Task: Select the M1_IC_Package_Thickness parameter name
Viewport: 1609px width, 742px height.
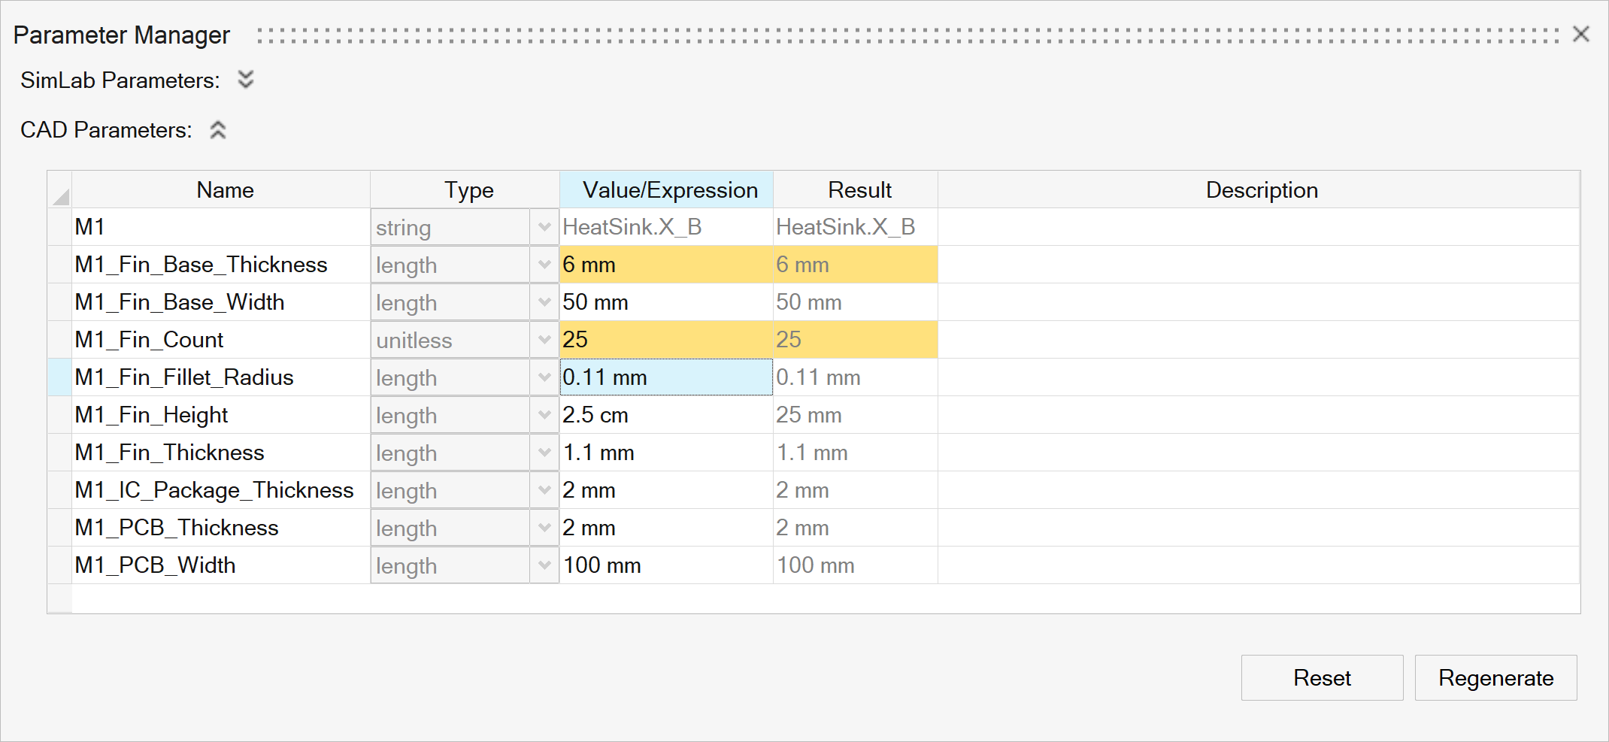Action: click(x=214, y=490)
